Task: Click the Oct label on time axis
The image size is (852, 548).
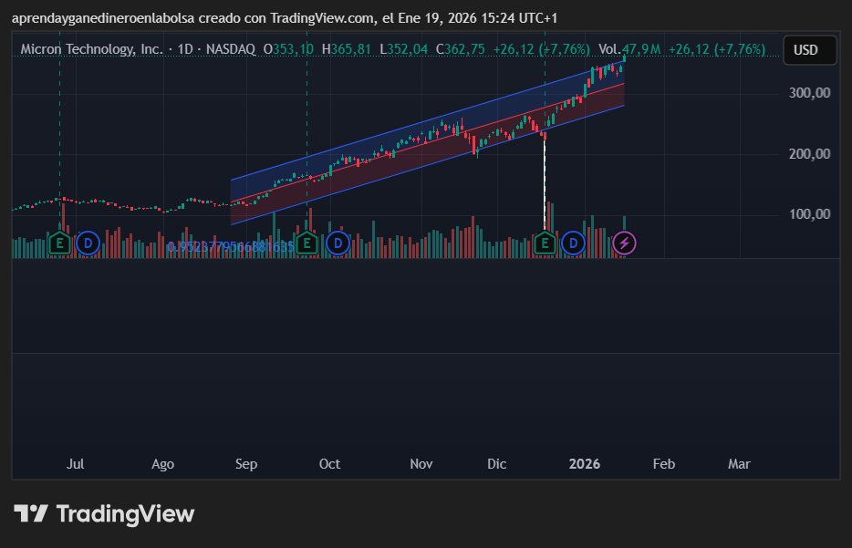Action: [329, 464]
